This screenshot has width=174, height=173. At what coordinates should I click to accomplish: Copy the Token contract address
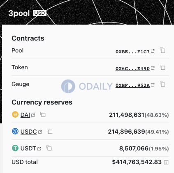click(x=162, y=67)
